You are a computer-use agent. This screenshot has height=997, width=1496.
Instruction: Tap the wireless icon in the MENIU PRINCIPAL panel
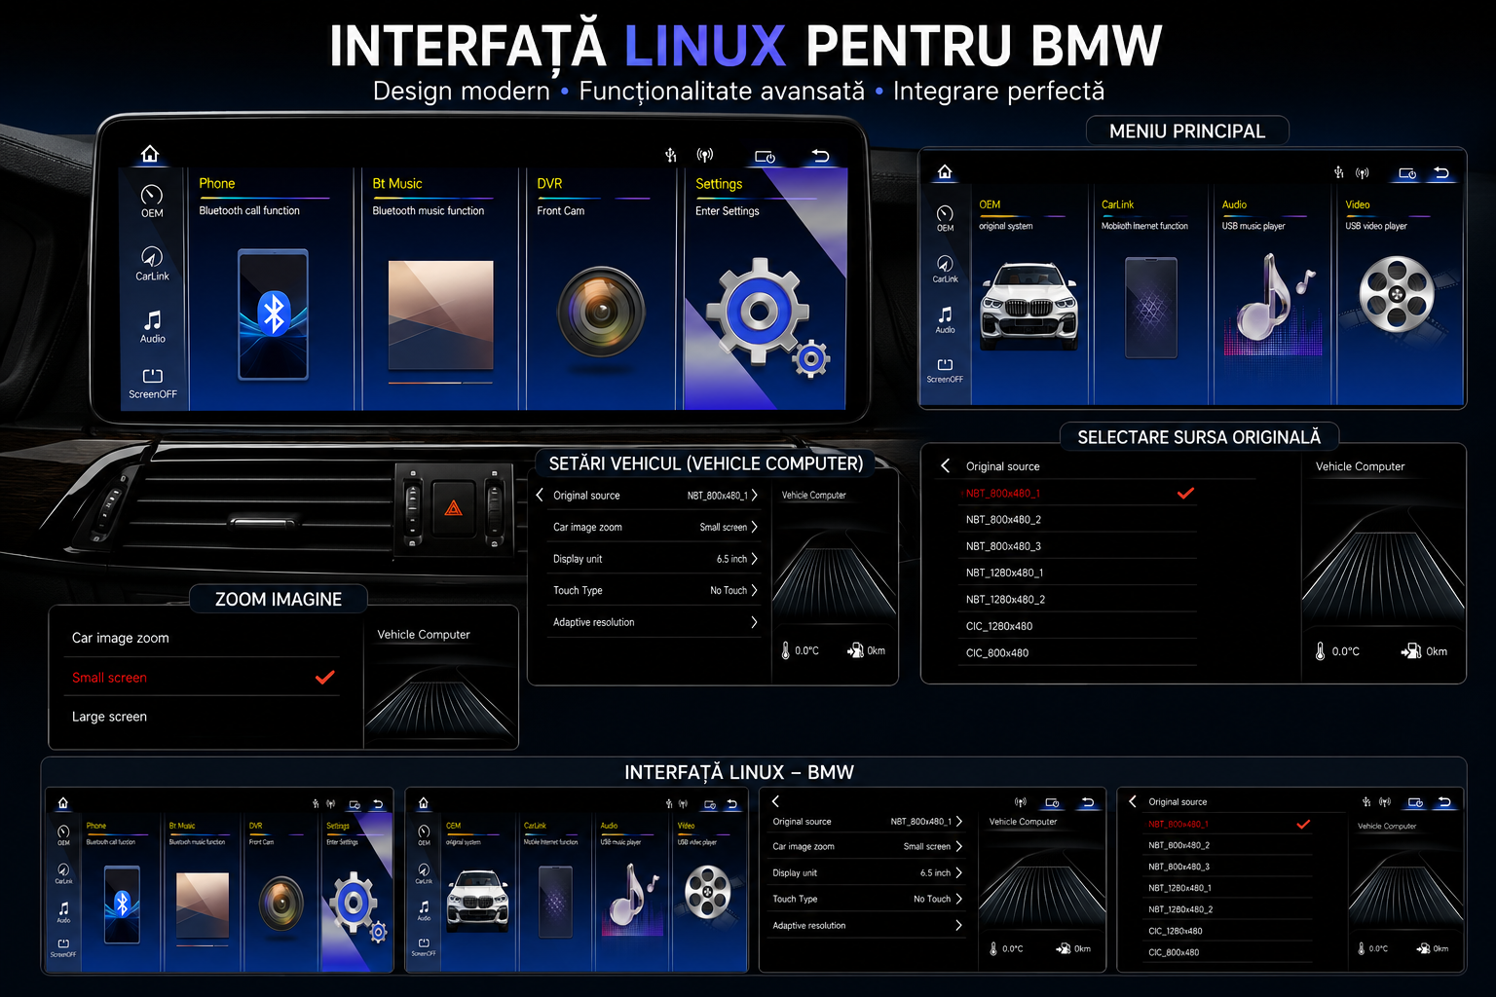tap(1363, 173)
